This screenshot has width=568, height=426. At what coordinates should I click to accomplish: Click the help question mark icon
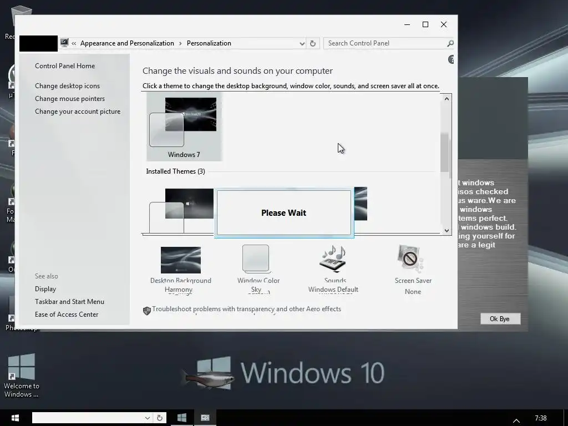(451, 59)
